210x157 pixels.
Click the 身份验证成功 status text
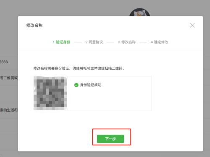(91, 85)
